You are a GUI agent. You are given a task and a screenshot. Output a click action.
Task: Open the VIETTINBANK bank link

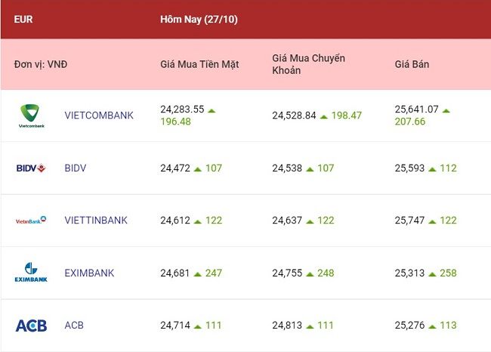point(96,220)
